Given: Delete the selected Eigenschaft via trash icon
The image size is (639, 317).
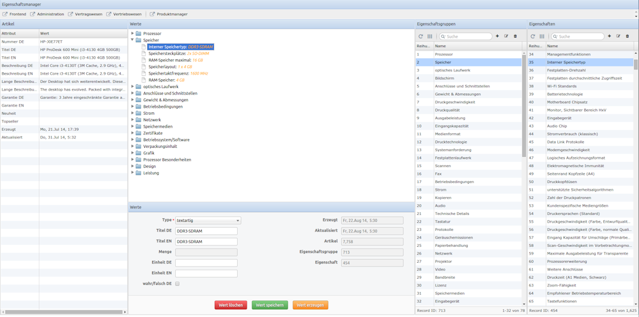Looking at the screenshot, I should tap(627, 36).
